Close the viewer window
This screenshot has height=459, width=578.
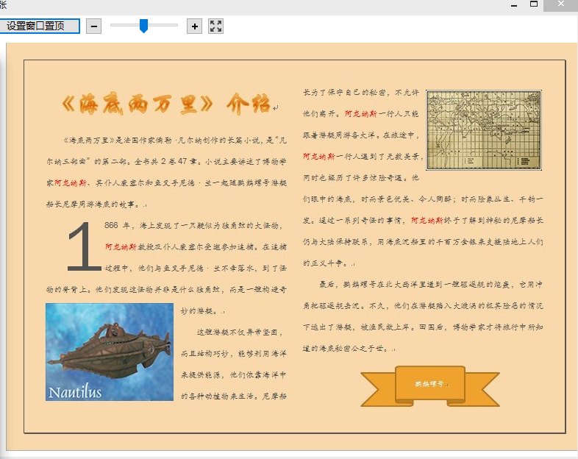click(561, 4)
